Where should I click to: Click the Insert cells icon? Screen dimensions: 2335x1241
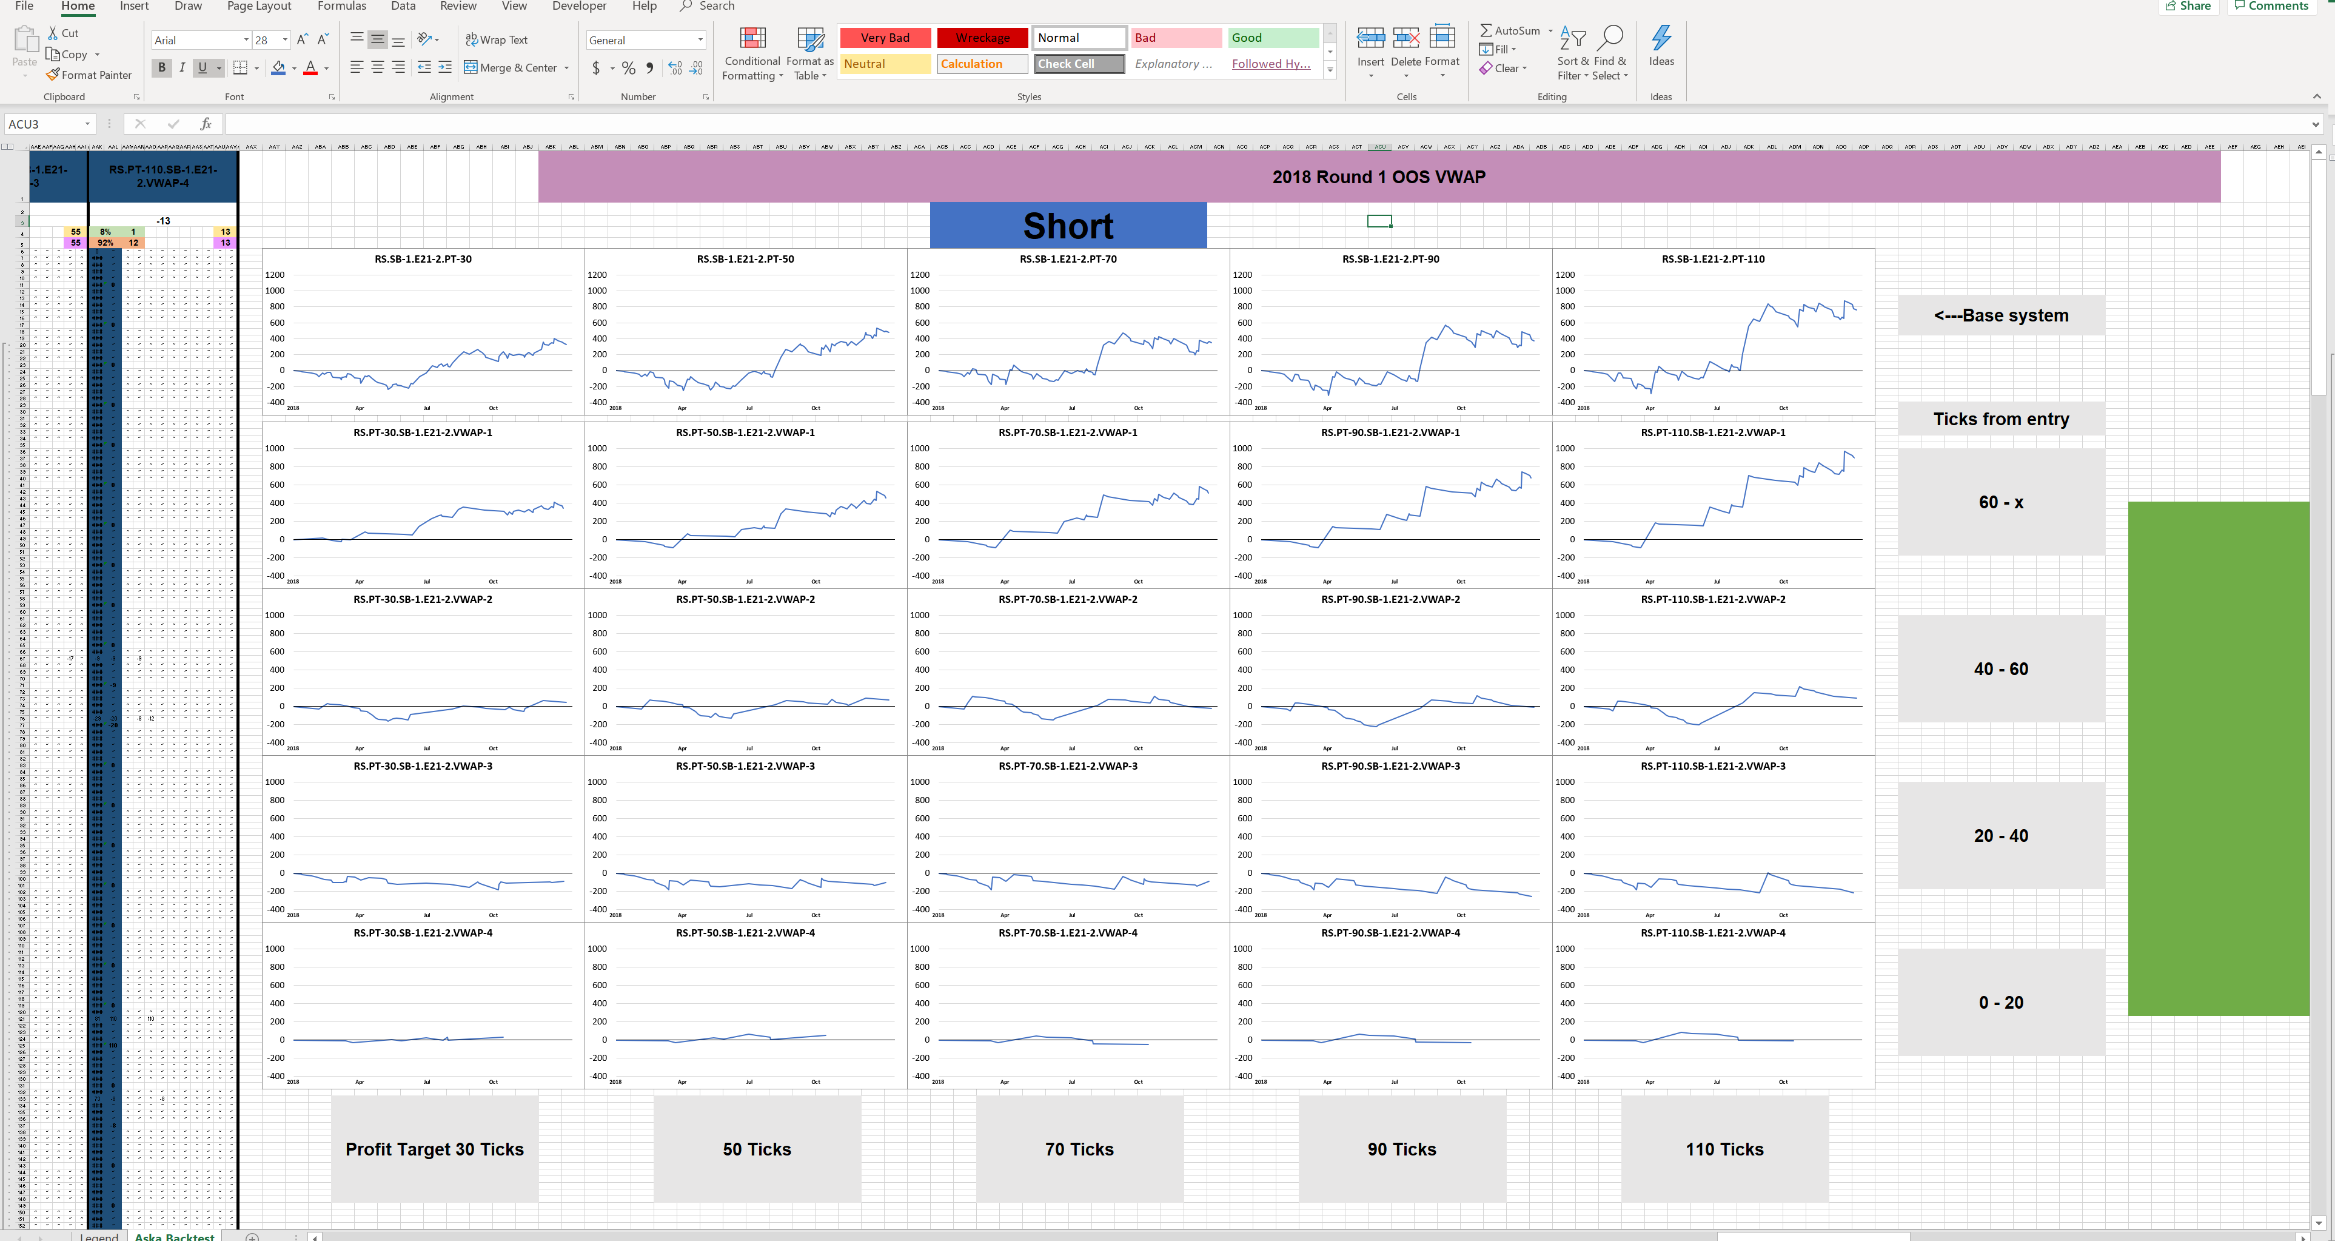(1370, 38)
